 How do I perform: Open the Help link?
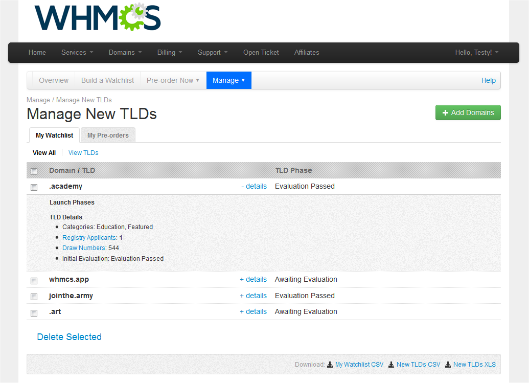(x=488, y=80)
